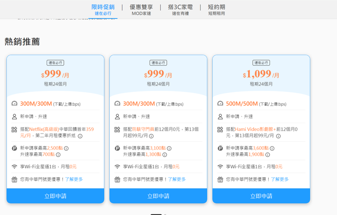Screen dimensions: 337x215
Task: Click 新申請、升速 in the Hami Video plan card
Action: 239,117
